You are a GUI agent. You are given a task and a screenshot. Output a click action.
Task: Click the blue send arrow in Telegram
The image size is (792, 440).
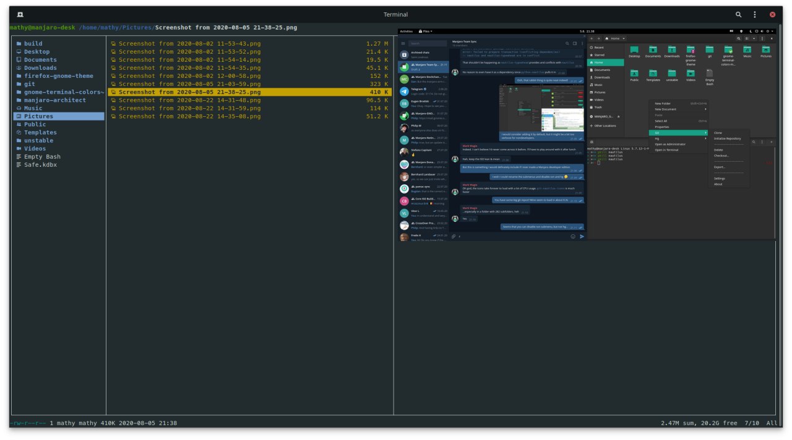(x=582, y=236)
